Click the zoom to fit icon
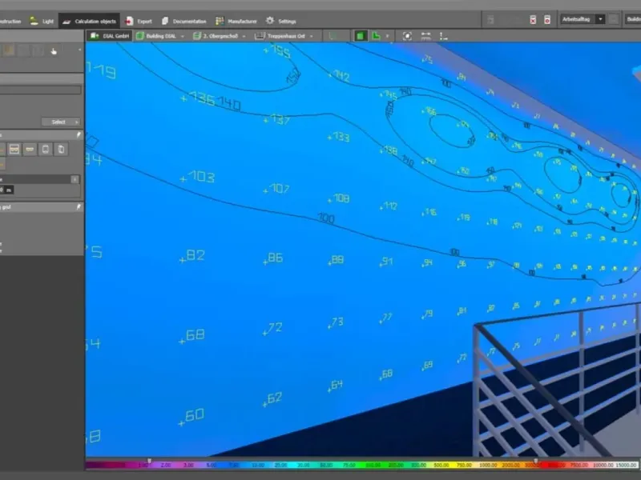Screen dimensions: 641x480 (x=407, y=36)
